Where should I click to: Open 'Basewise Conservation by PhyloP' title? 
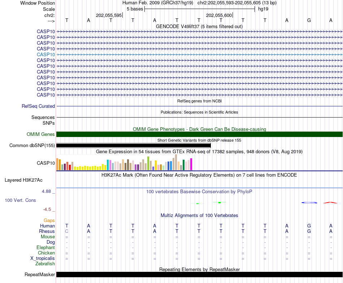(x=199, y=192)
